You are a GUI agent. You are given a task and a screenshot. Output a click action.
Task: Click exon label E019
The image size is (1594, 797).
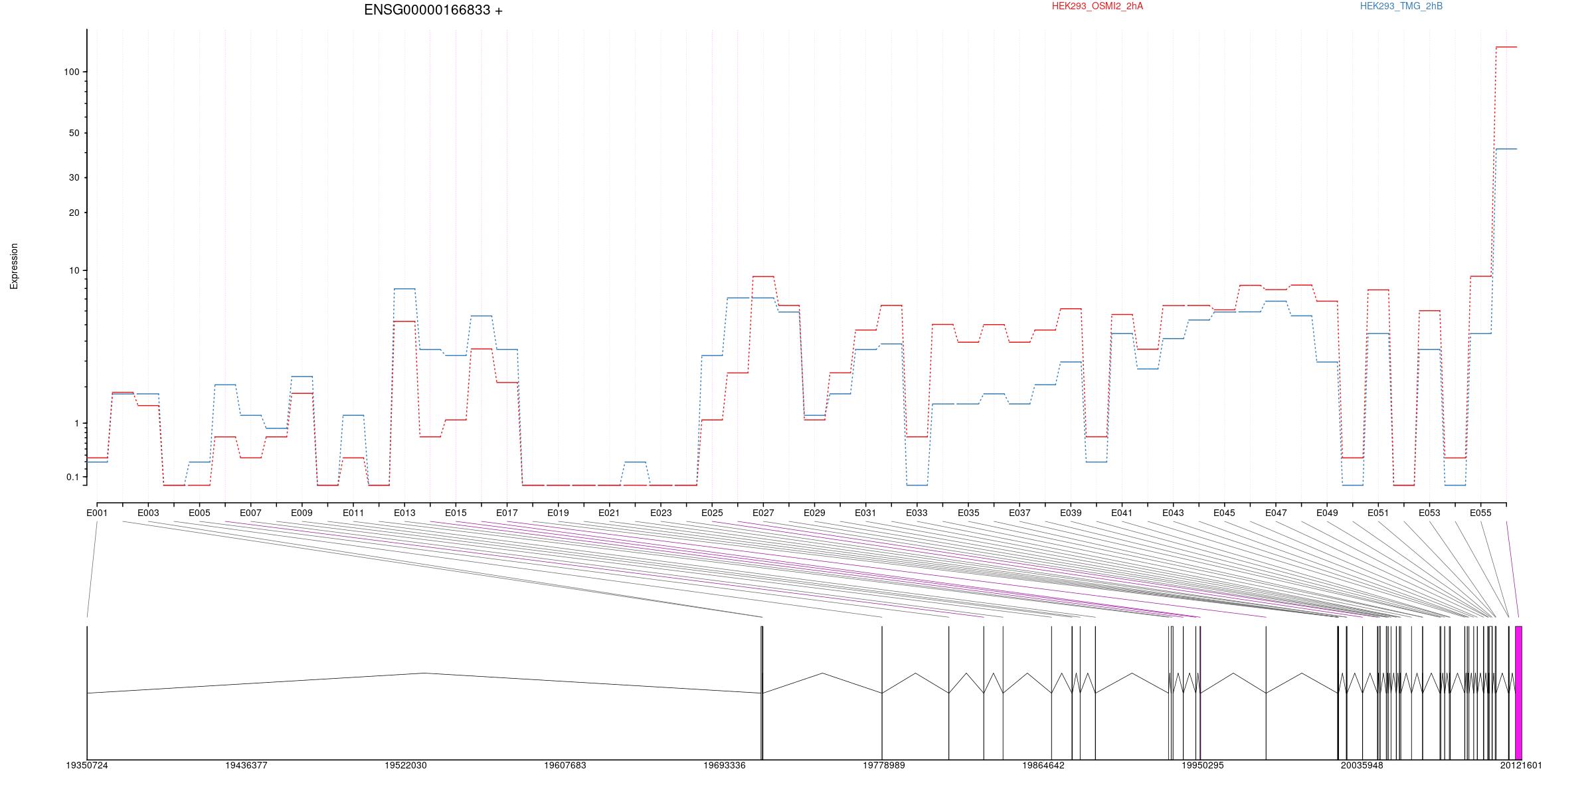tap(558, 513)
